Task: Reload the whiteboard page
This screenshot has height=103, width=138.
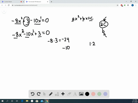Action: tap(9, 5)
